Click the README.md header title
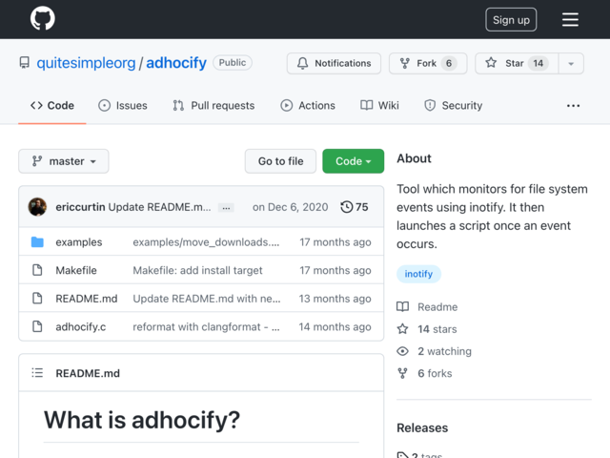This screenshot has width=610, height=458. [x=88, y=373]
